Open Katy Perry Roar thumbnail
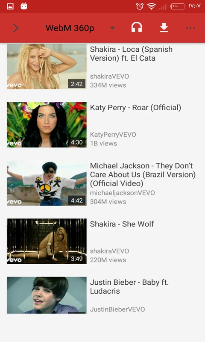Image resolution: width=205 pixels, height=342 pixels. click(x=47, y=125)
